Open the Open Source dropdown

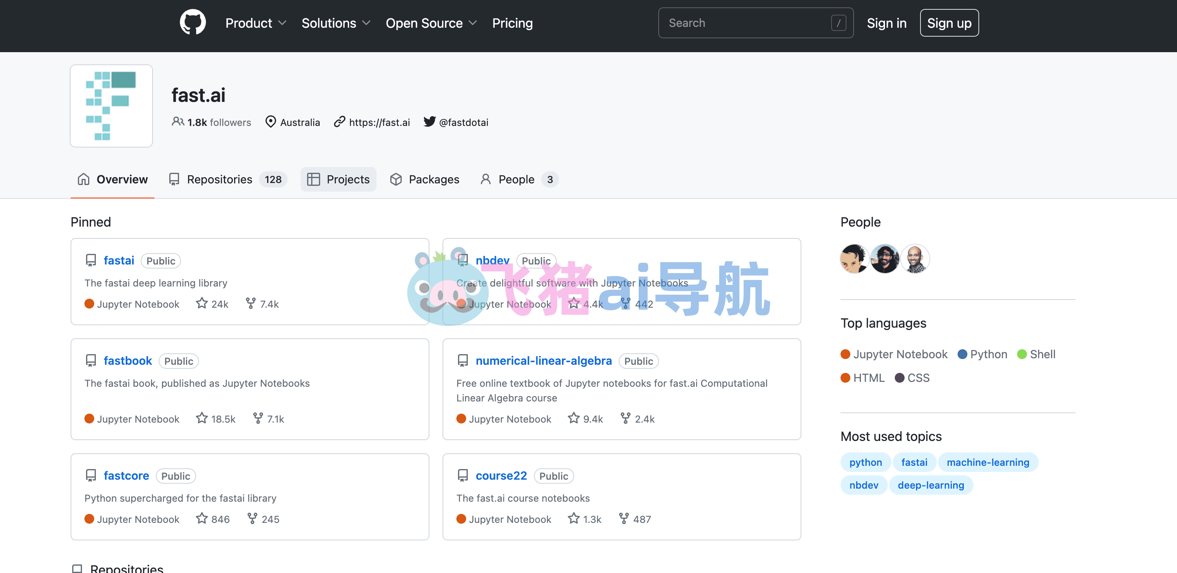coord(431,23)
